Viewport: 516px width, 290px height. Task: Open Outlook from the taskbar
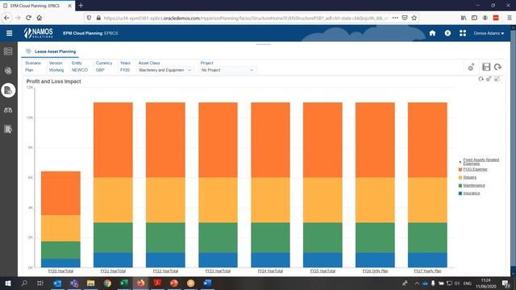tap(57, 283)
